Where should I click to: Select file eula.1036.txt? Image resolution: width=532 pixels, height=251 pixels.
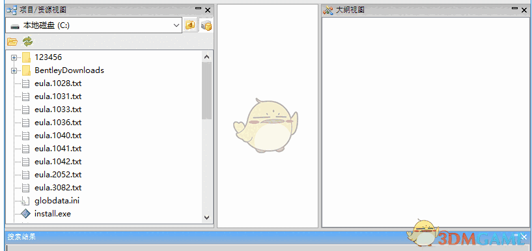(58, 123)
